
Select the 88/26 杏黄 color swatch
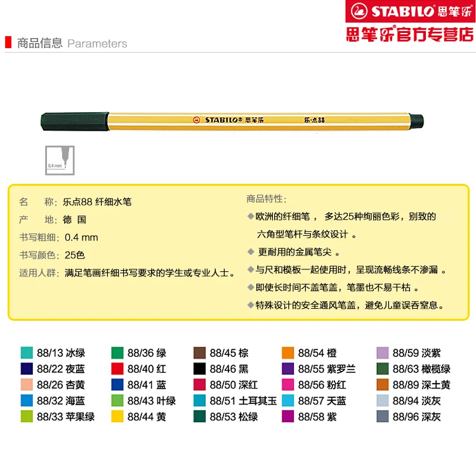[x=27, y=384]
